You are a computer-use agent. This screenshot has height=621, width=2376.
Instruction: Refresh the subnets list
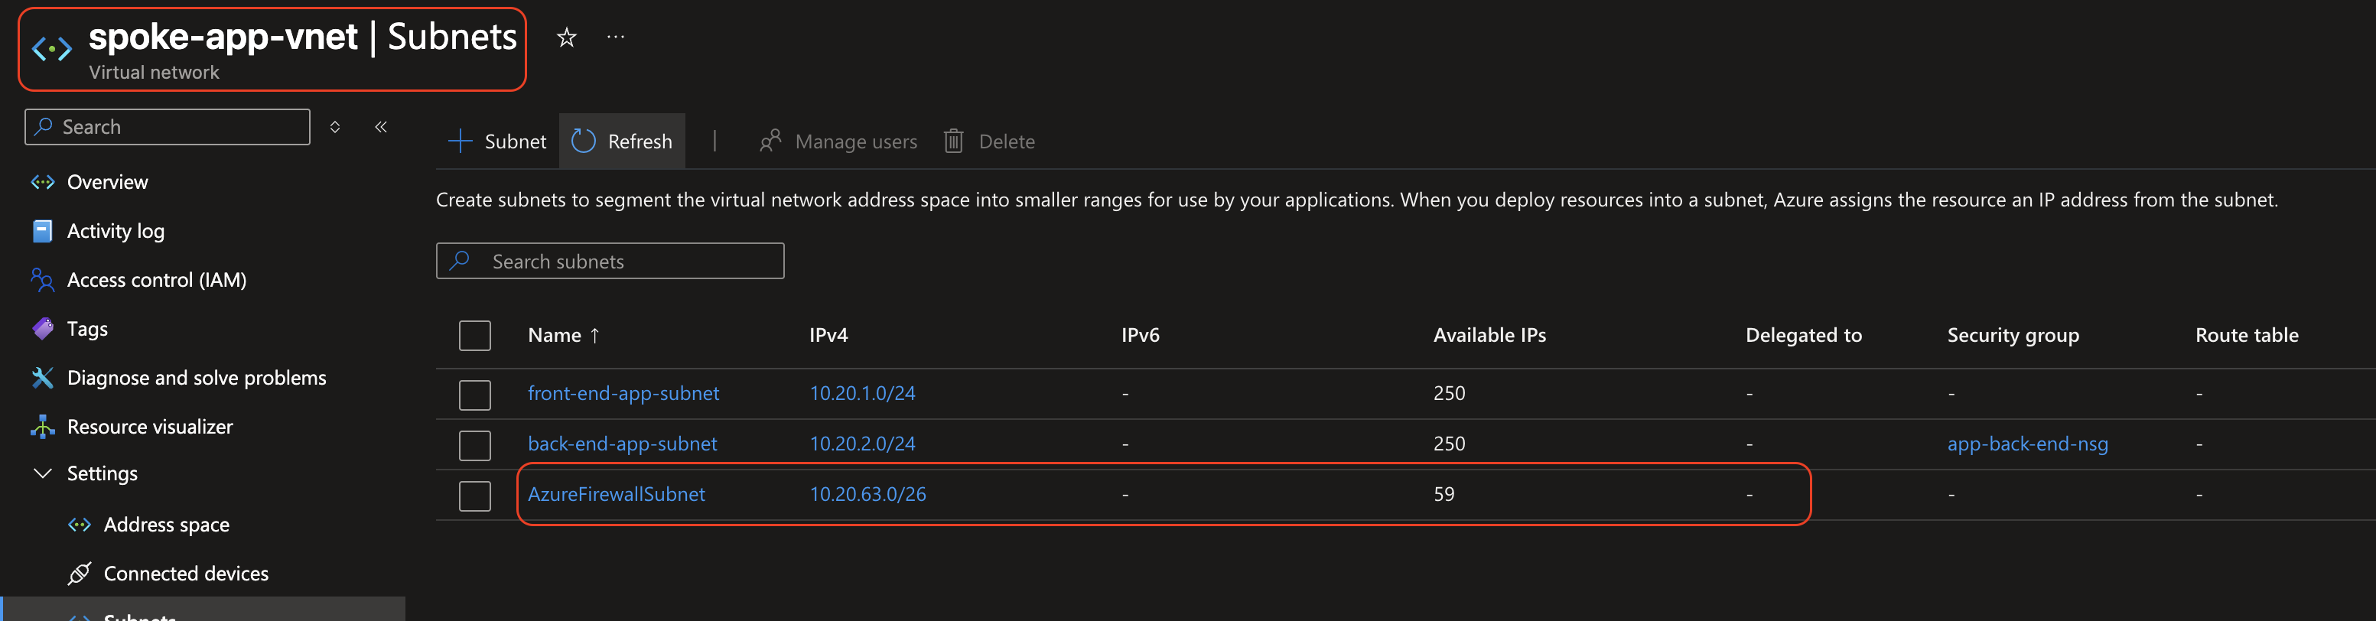coord(622,141)
